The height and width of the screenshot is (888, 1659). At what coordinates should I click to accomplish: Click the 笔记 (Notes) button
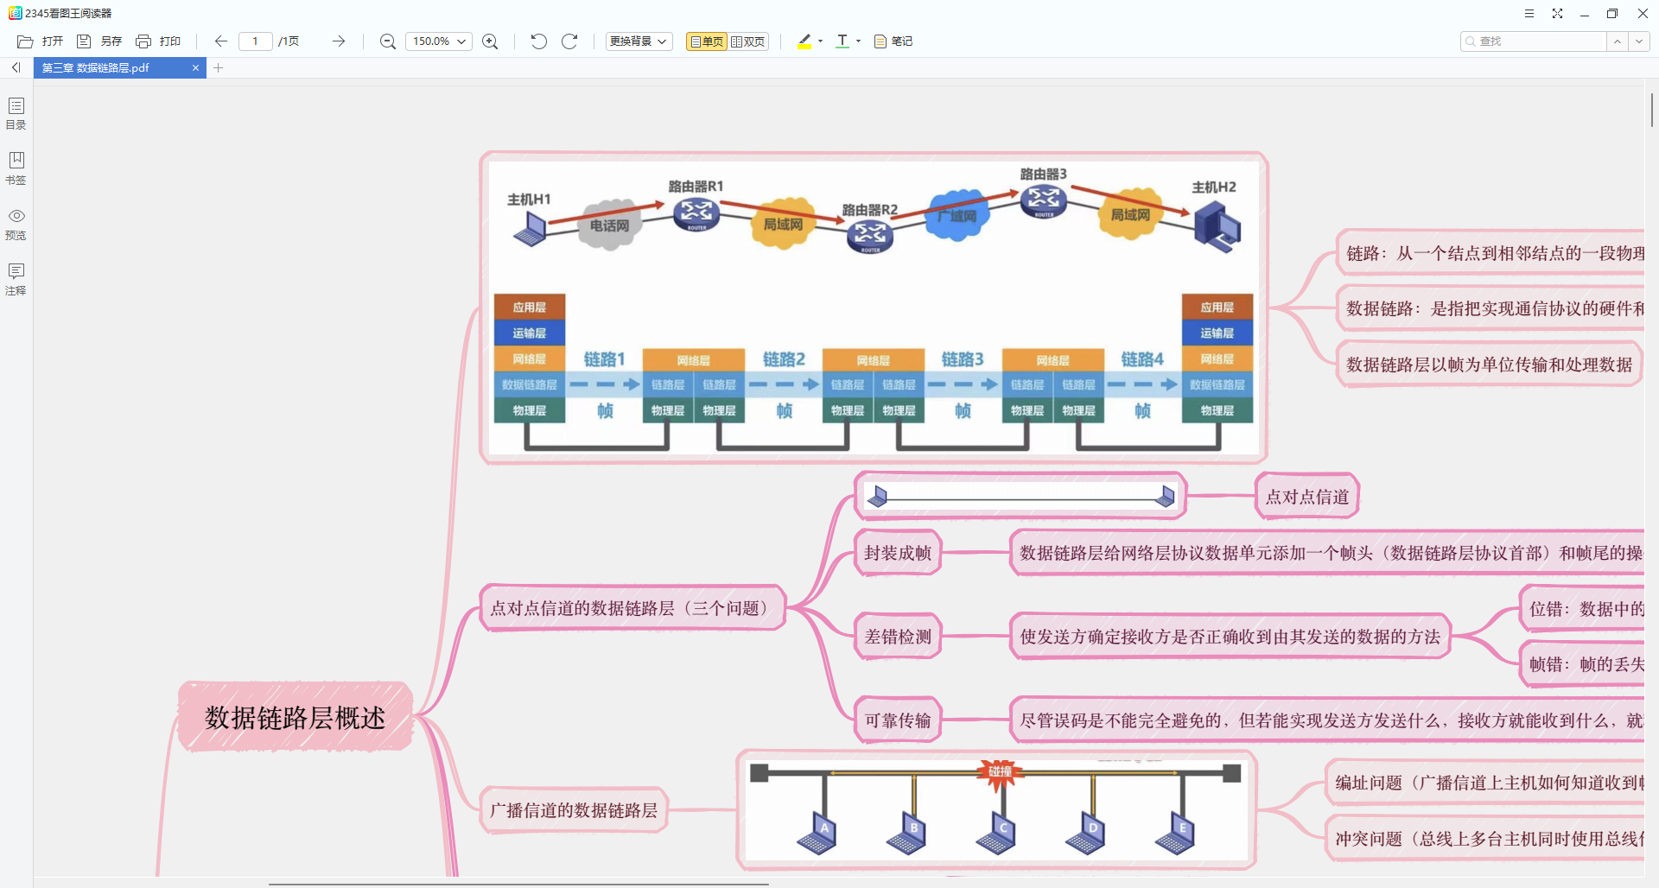pos(893,41)
